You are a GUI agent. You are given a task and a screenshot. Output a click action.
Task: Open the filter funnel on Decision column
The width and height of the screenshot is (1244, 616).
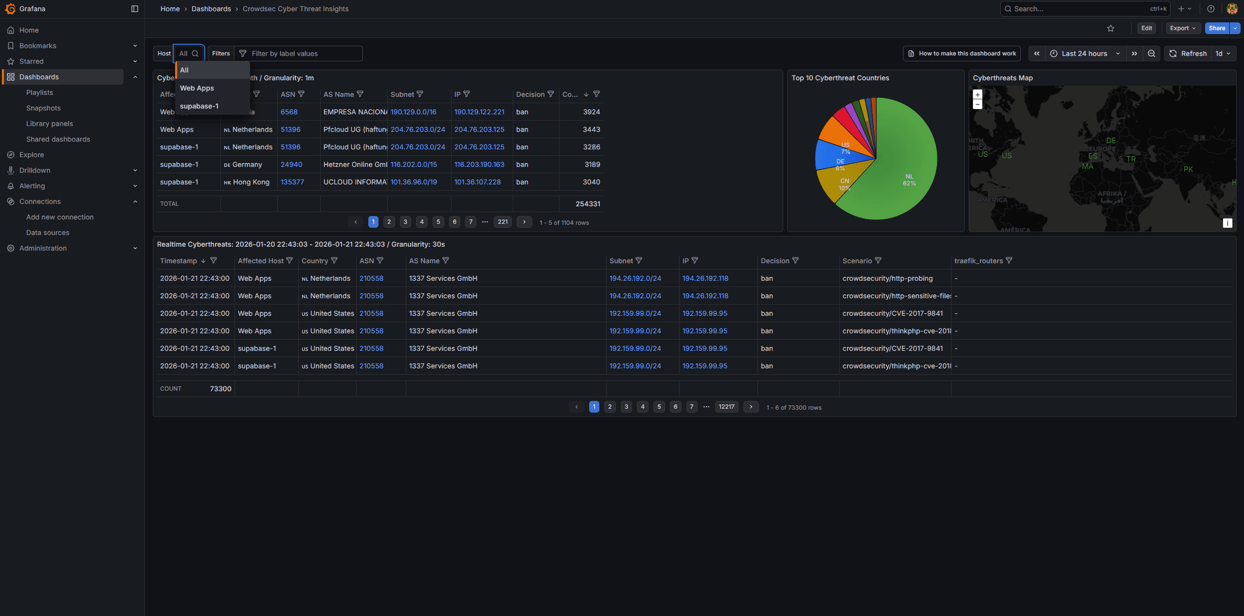tap(550, 94)
